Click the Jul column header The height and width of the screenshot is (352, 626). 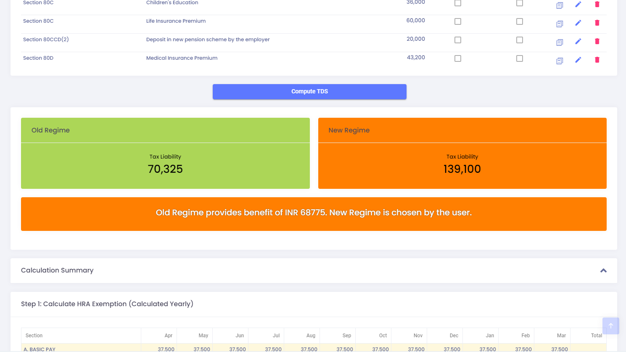click(x=276, y=336)
